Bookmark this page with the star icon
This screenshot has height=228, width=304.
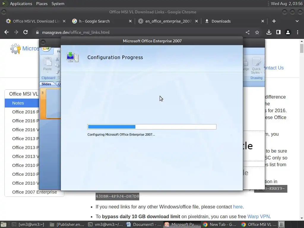(x=257, y=32)
